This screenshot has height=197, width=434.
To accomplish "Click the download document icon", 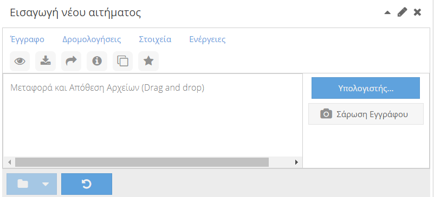I will [x=46, y=61].
